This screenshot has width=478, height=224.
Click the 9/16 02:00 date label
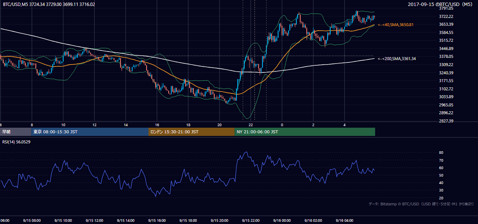313,221
